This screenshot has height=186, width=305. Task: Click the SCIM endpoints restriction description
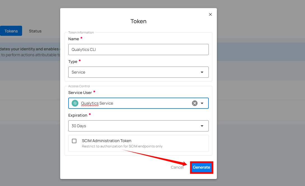point(122,146)
